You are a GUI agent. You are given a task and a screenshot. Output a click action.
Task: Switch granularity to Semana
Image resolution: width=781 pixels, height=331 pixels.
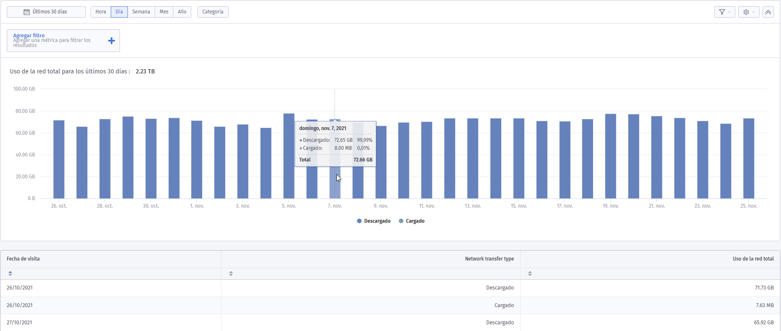[141, 12]
